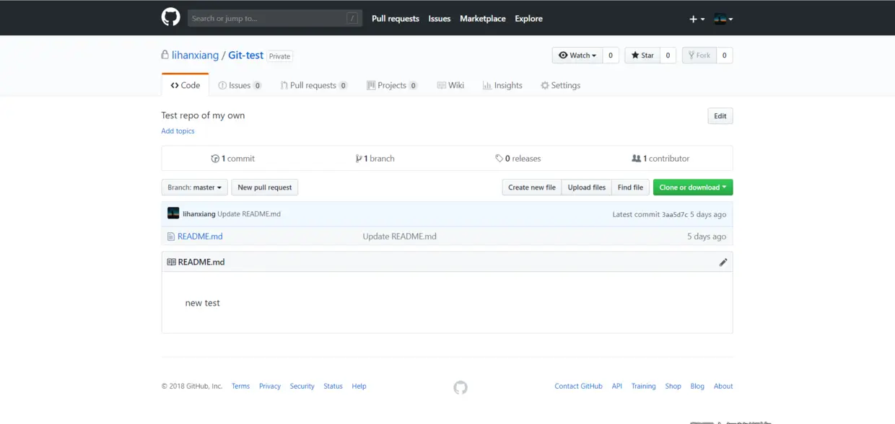Click the Terms footer link
Image resolution: width=895 pixels, height=424 pixels.
click(240, 387)
